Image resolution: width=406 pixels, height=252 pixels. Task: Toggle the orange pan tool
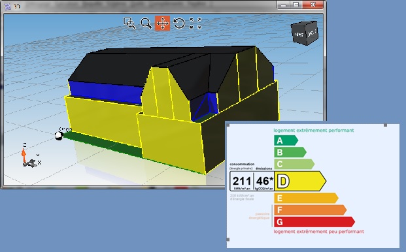click(162, 24)
